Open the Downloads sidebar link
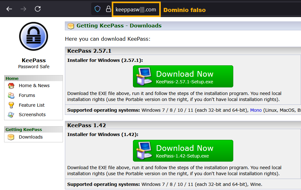The width and height of the screenshot is (301, 190). click(x=31, y=137)
